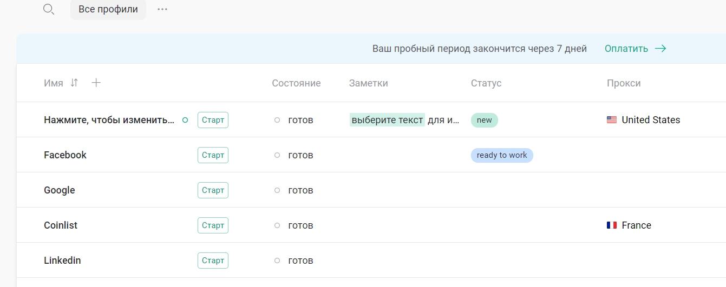The width and height of the screenshot is (726, 287).
Task: Open the Coinlist profile name
Action: [61, 225]
